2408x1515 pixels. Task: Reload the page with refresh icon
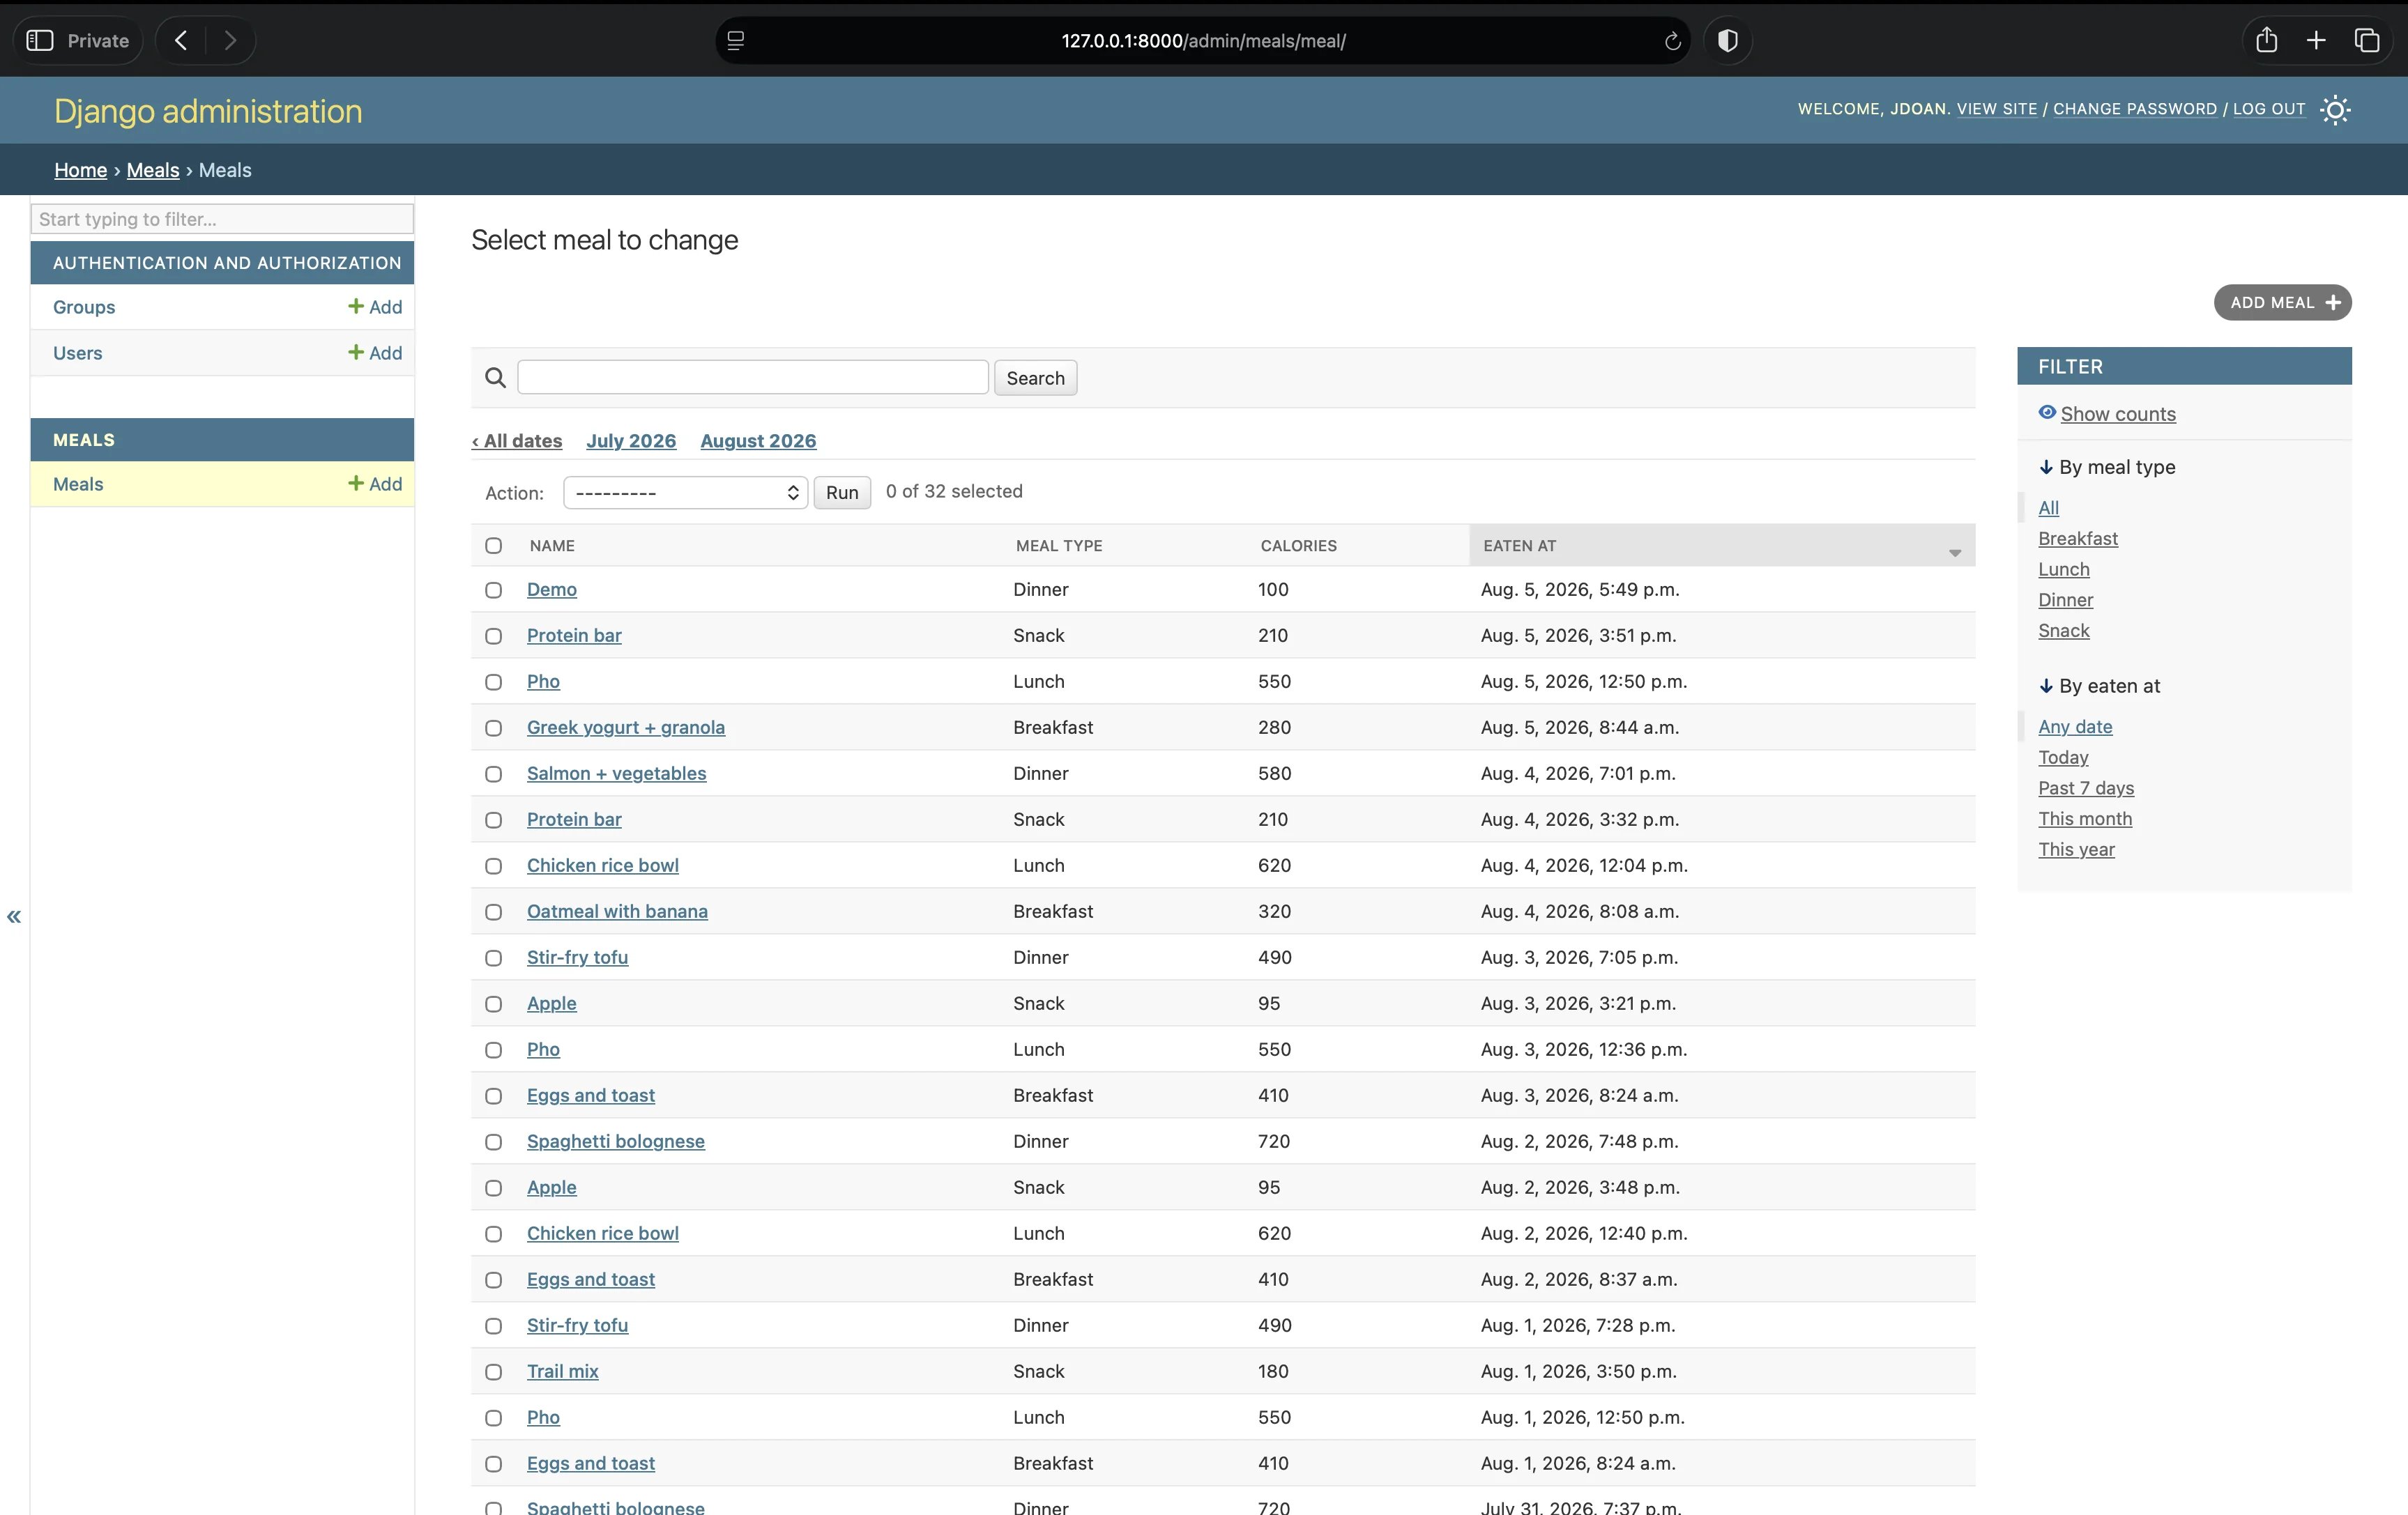1672,41
